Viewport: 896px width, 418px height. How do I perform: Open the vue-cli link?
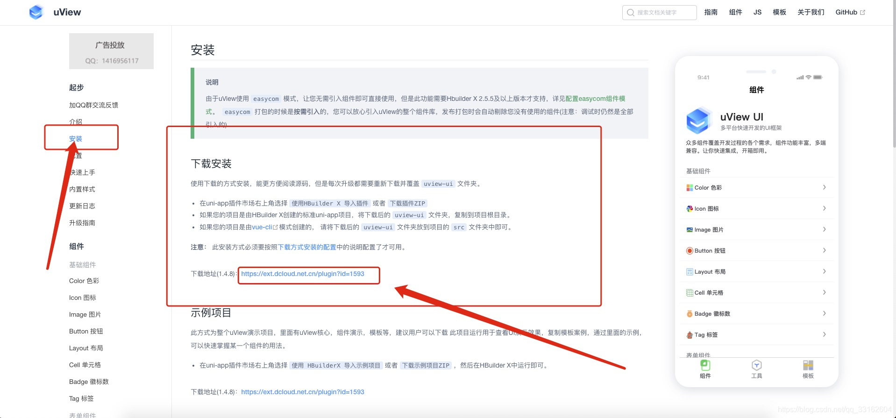262,227
